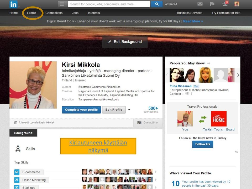Open the Business Services menu

click(x=190, y=13)
